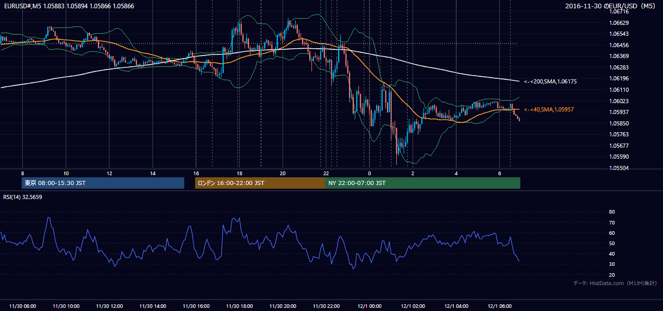Click hour label 10 under the price chart

(66, 173)
